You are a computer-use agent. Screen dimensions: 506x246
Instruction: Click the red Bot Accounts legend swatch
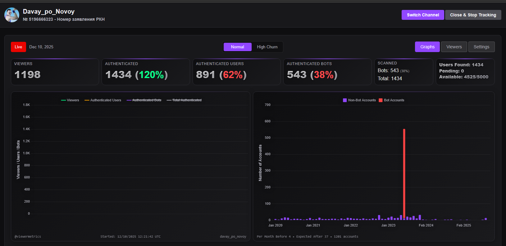381,100
